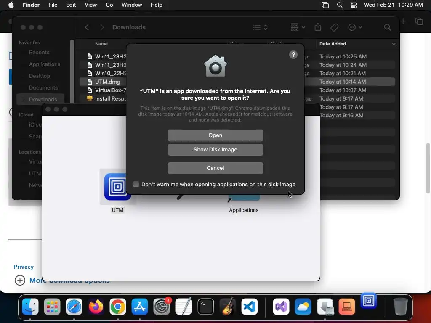
Task: Choose Show Disk Image in the dialog
Action: click(x=215, y=150)
